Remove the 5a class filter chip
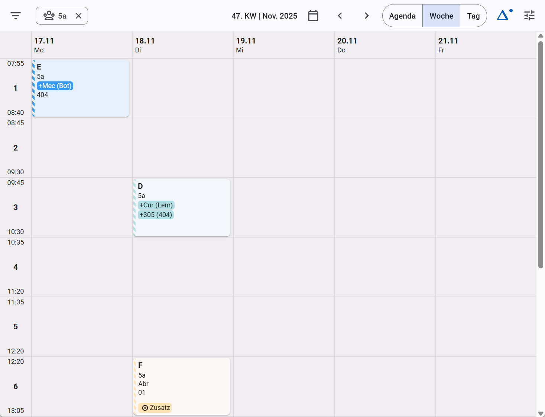The image size is (545, 417). point(78,16)
